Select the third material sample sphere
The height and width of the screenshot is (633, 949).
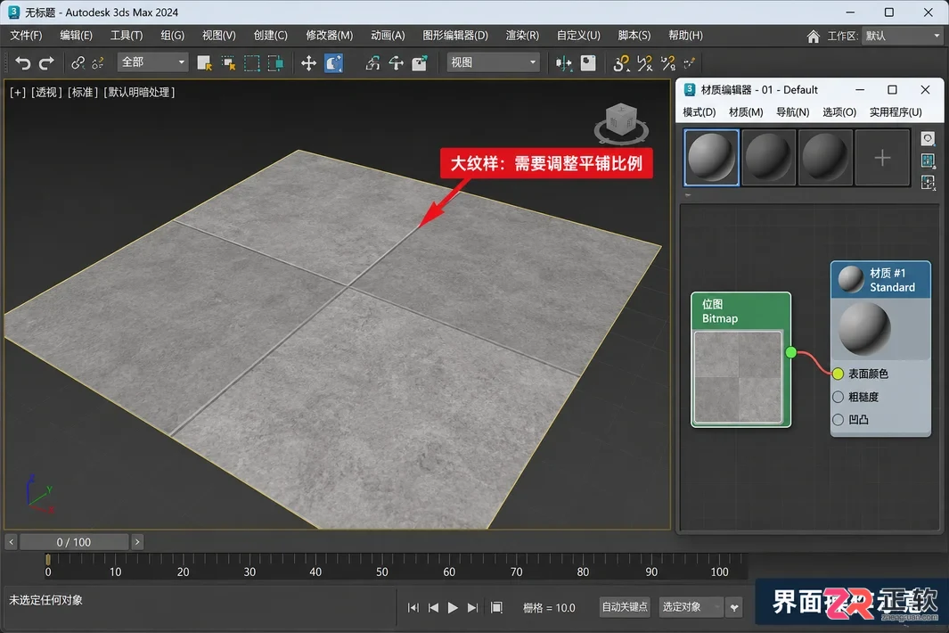825,158
